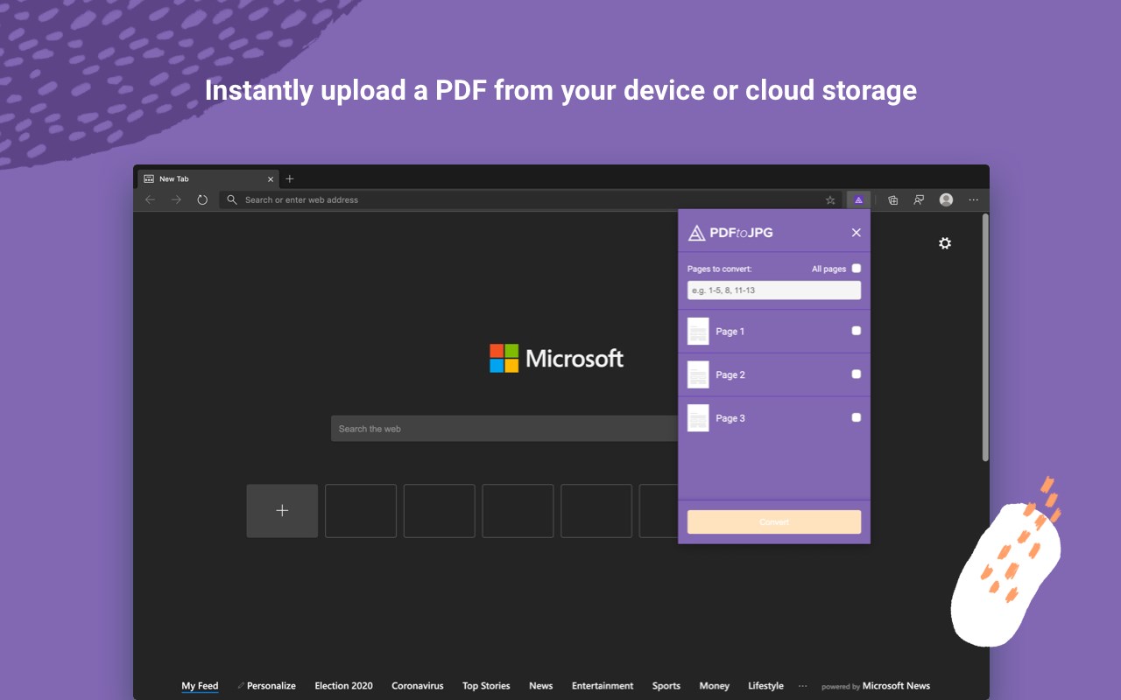Check the Page 3 checkbox
Viewport: 1121px width, 700px height.
point(857,417)
